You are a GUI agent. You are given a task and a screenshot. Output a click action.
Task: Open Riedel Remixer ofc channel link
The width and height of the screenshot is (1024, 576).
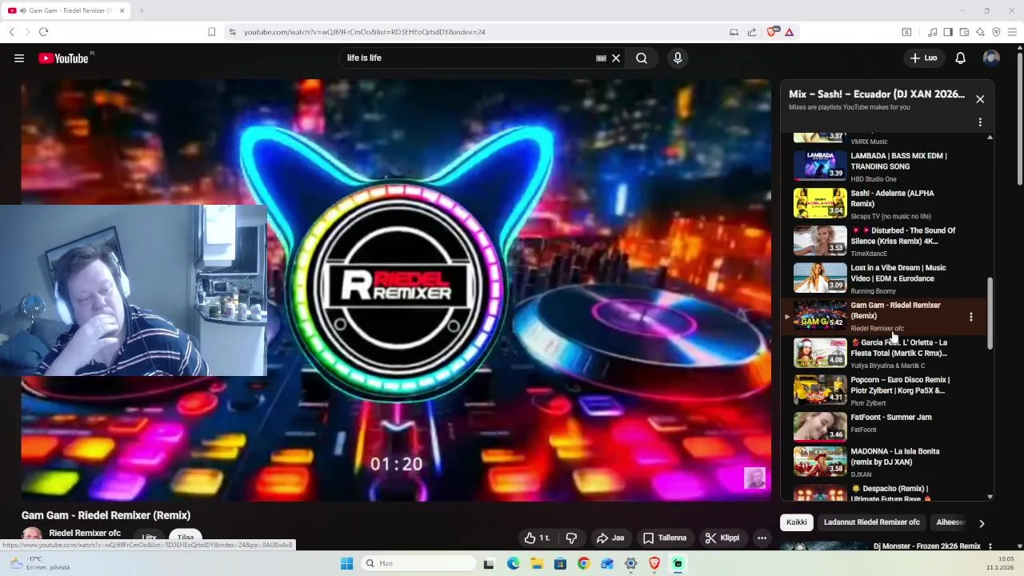click(x=85, y=533)
